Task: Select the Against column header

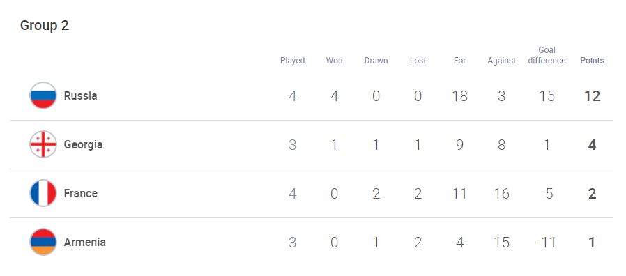Action: coord(501,61)
